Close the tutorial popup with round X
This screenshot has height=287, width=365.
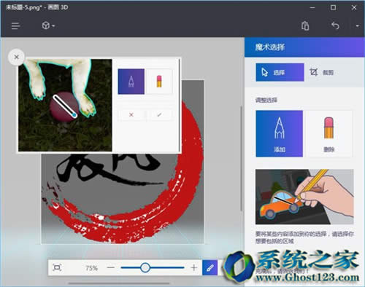[x=16, y=58]
